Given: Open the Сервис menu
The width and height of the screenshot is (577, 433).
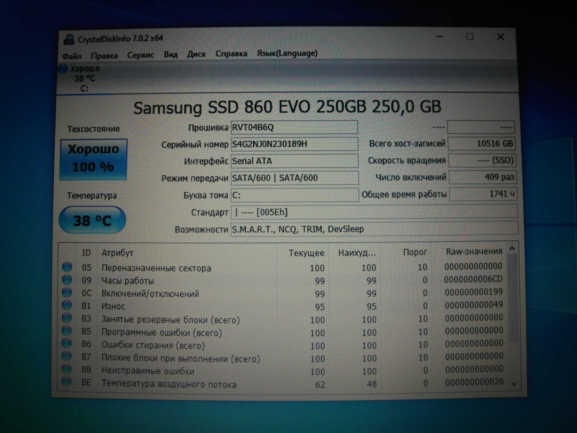Looking at the screenshot, I should (x=141, y=55).
